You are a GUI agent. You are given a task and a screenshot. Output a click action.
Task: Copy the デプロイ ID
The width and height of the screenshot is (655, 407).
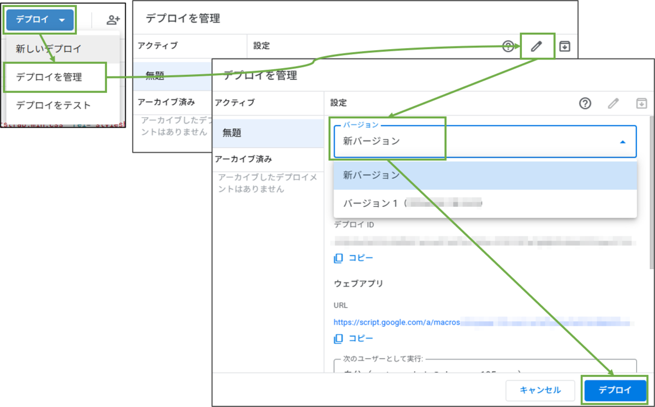pos(354,258)
